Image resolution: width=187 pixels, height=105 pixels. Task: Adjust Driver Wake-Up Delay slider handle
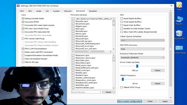coord(137,66)
